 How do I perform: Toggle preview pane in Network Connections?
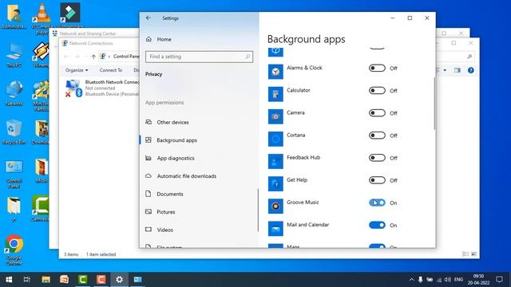click(x=458, y=70)
